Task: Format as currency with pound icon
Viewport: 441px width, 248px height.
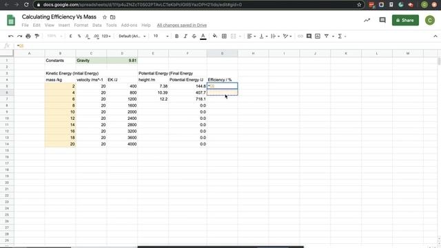Action: tap(70, 37)
